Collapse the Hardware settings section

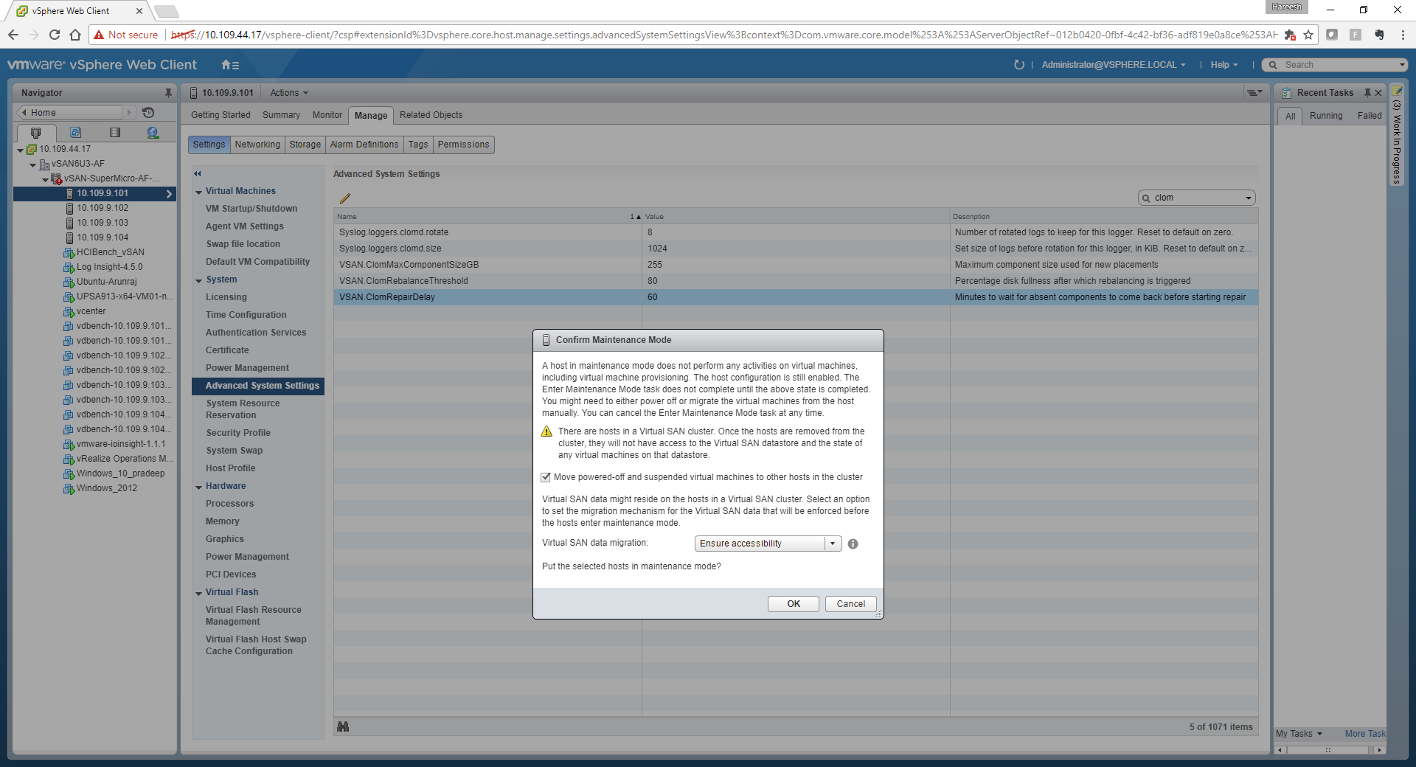(x=199, y=487)
